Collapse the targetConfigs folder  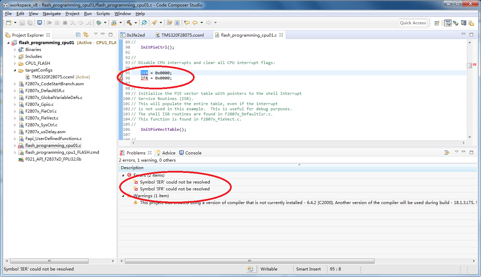pos(15,70)
